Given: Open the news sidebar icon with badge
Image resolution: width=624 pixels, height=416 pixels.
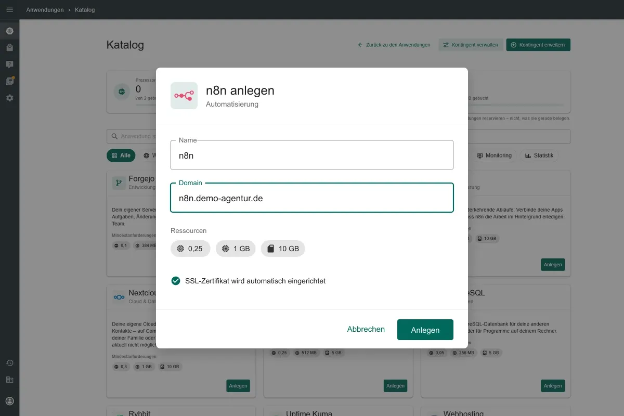Looking at the screenshot, I should 9,81.
